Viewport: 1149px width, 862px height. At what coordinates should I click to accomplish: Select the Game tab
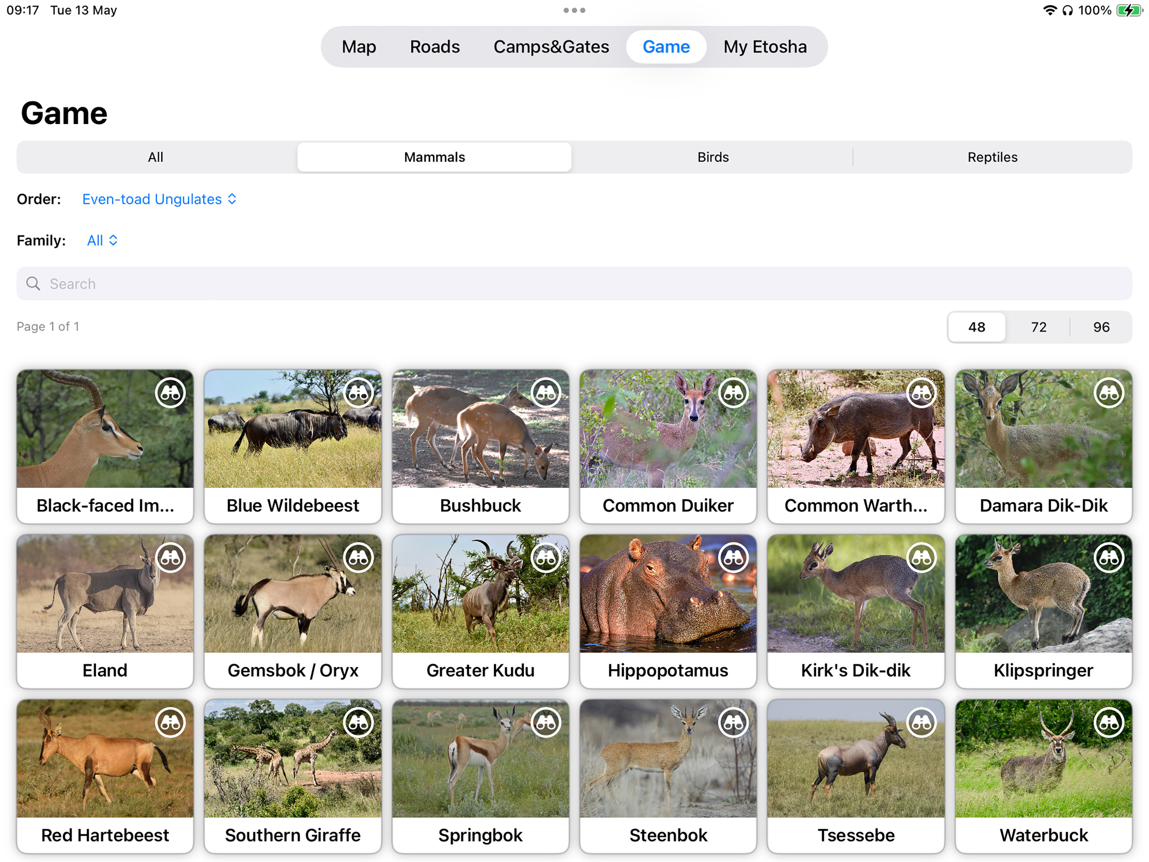click(x=666, y=47)
